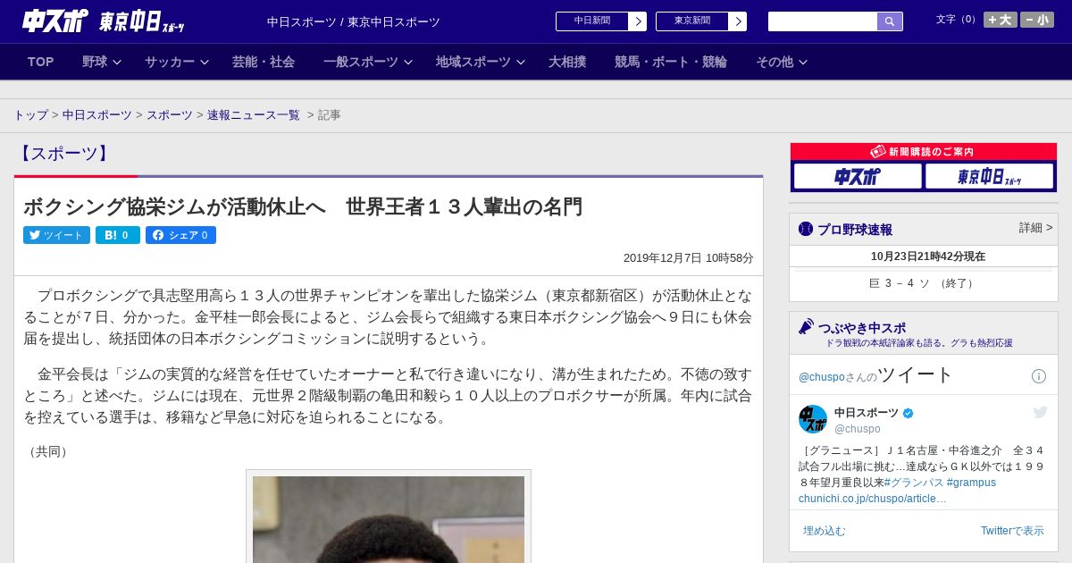Expand the サッカー navigation menu
Viewport: 1072px width, 563px height.
[176, 62]
